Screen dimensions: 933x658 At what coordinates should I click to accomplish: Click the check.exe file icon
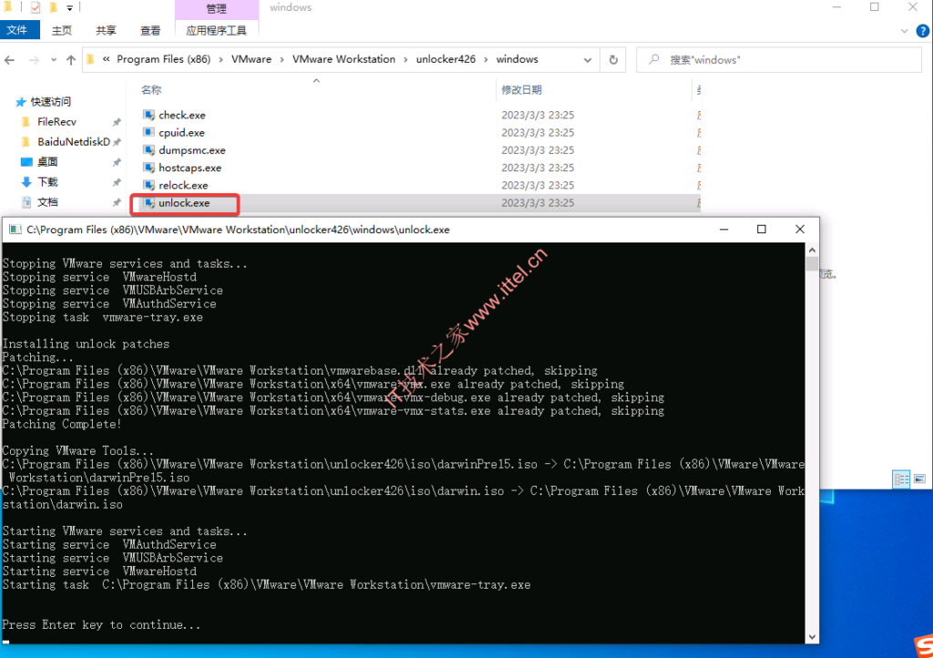pos(149,115)
